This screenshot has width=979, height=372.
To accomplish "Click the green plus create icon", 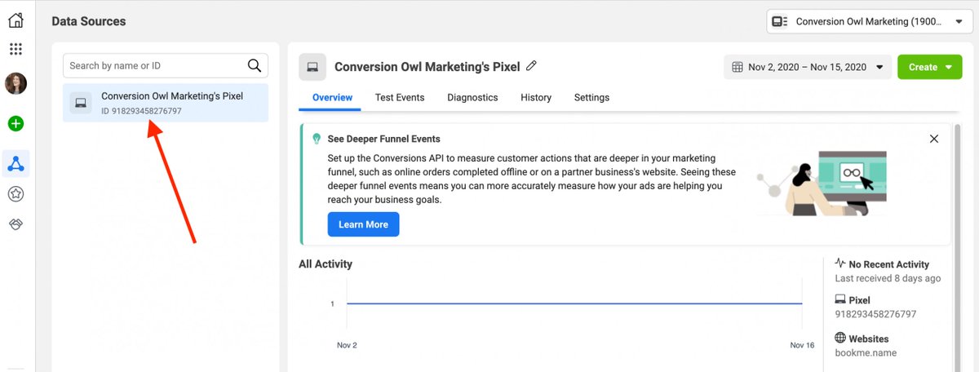I will 16,124.
